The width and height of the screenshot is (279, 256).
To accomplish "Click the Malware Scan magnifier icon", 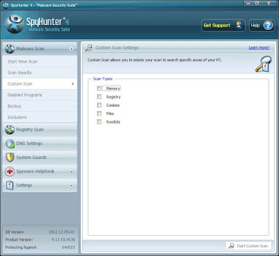I will click(10, 49).
